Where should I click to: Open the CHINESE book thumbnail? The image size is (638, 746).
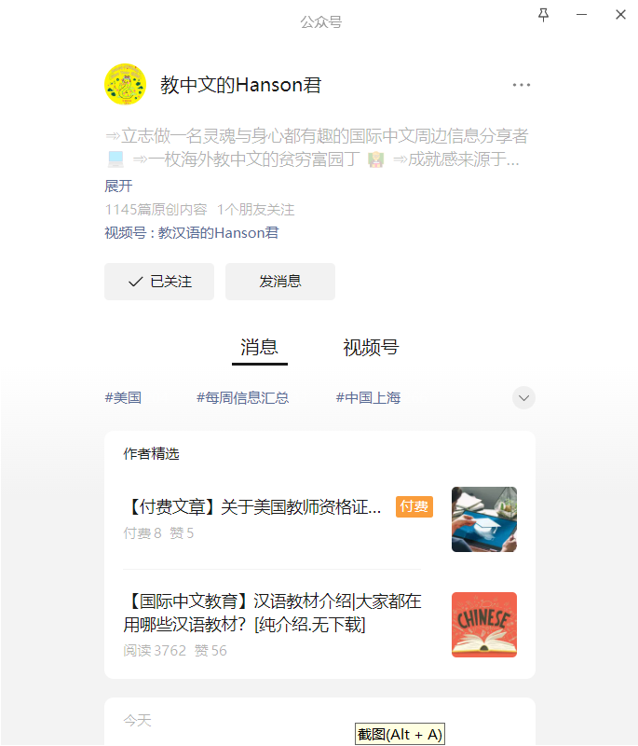click(484, 625)
